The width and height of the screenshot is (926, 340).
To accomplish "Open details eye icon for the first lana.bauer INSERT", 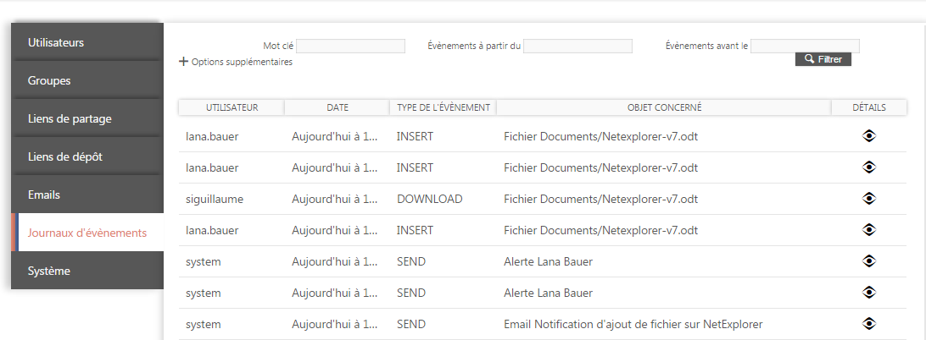I will tap(868, 136).
